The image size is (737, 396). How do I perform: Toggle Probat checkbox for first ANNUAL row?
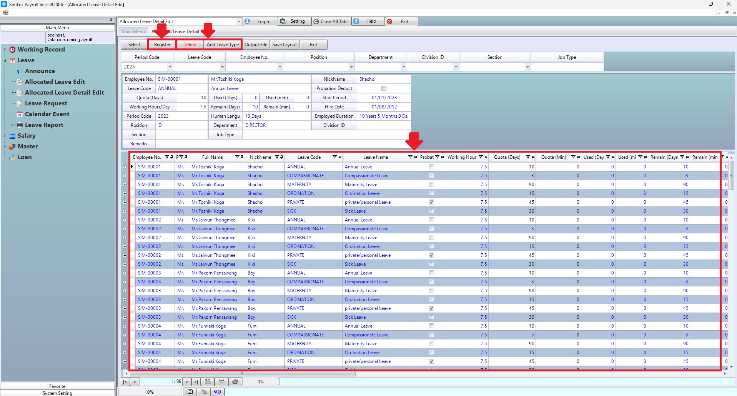tap(431, 167)
